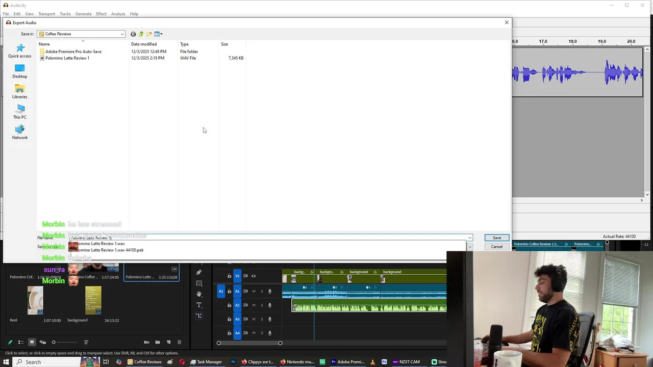Go back to last folder visited icon
The width and height of the screenshot is (653, 367).
click(x=133, y=34)
